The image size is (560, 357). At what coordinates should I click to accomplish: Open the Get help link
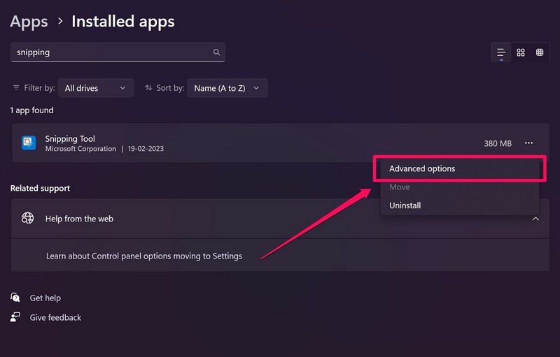(x=45, y=298)
